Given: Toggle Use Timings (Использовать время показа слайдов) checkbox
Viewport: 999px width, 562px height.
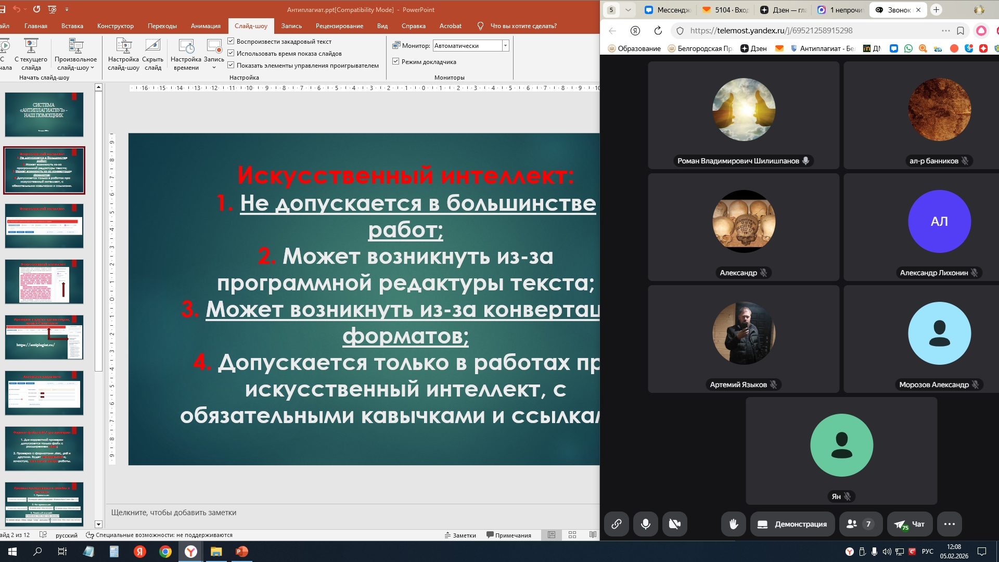Looking at the screenshot, I should point(231,53).
